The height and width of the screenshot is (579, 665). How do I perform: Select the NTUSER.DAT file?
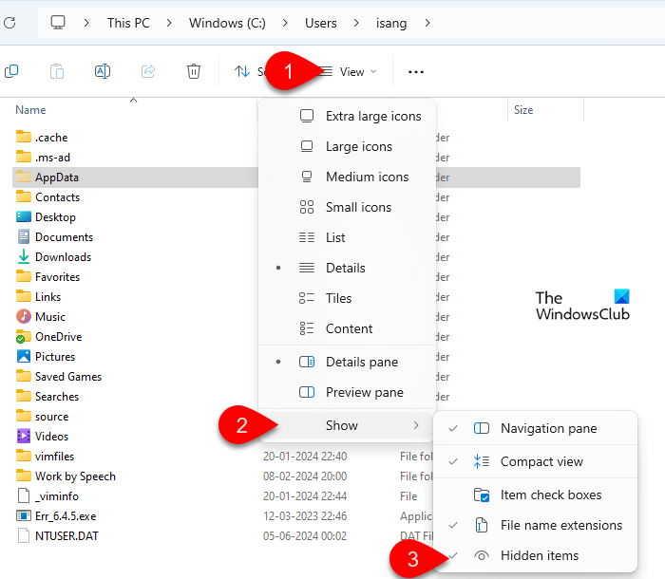66,535
